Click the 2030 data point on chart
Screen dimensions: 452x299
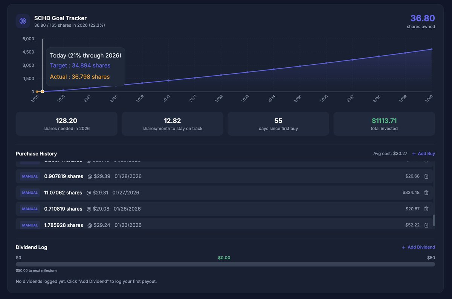(168, 80)
